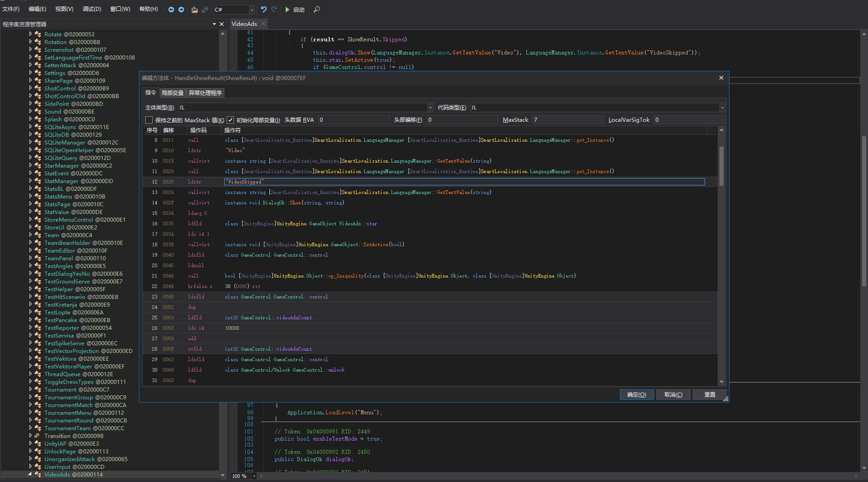Screen dimensions: 868x482
Task: Open the 窗口(W) menu
Action: tap(120, 9)
